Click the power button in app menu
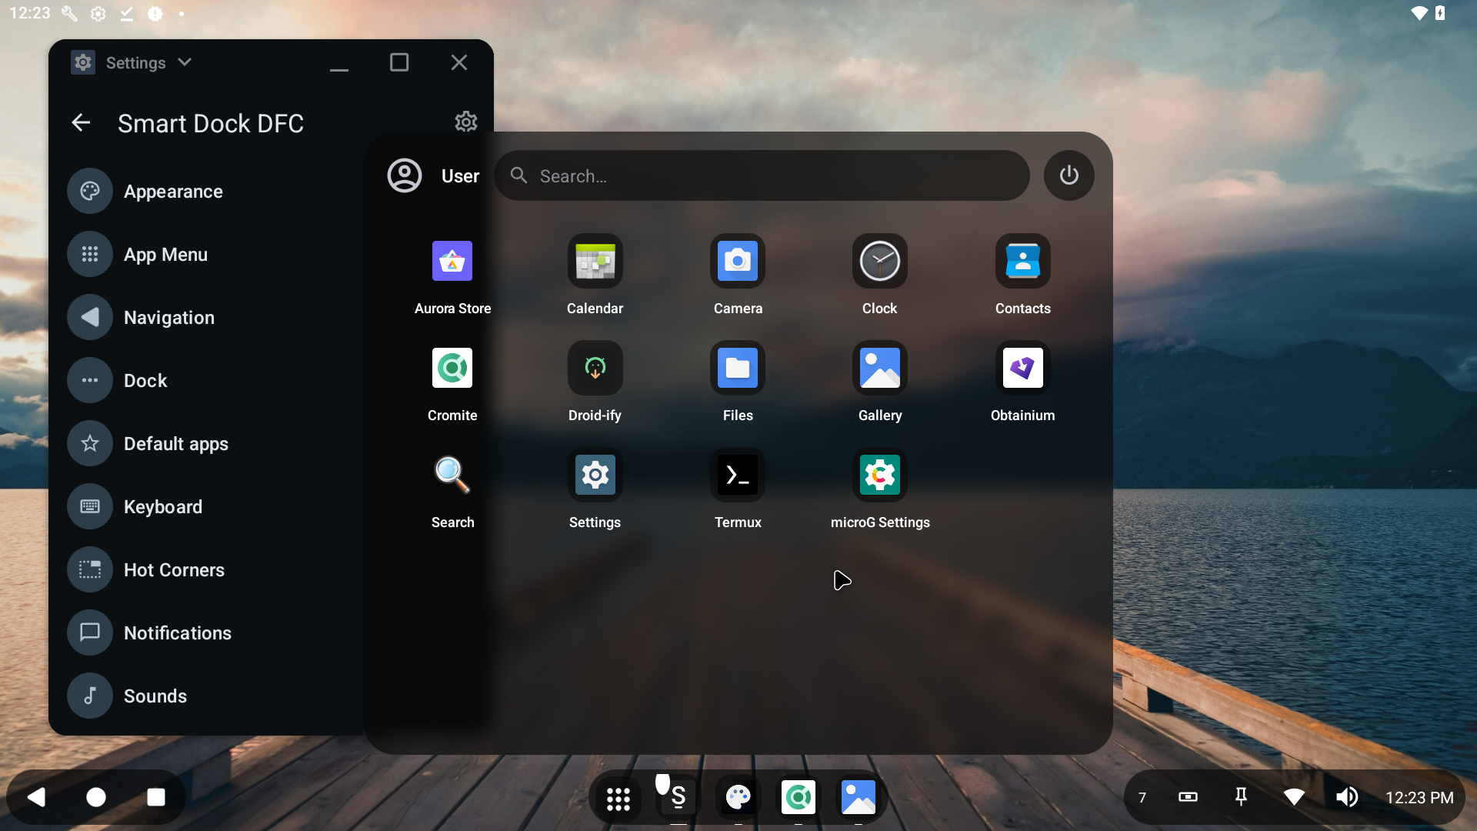Viewport: 1477px width, 831px height. pyautogui.click(x=1069, y=175)
